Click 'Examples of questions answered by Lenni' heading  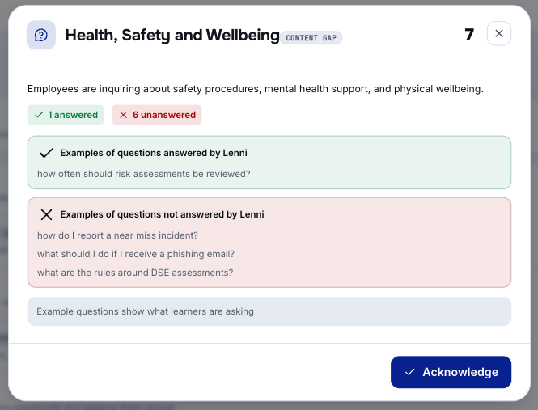pyautogui.click(x=154, y=153)
